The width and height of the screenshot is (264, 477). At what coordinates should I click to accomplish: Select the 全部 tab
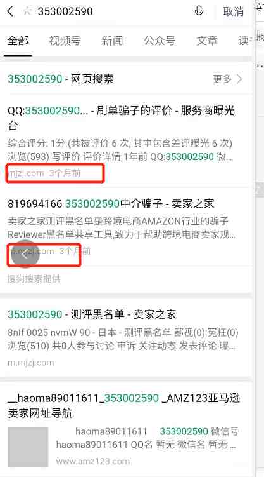(x=18, y=41)
